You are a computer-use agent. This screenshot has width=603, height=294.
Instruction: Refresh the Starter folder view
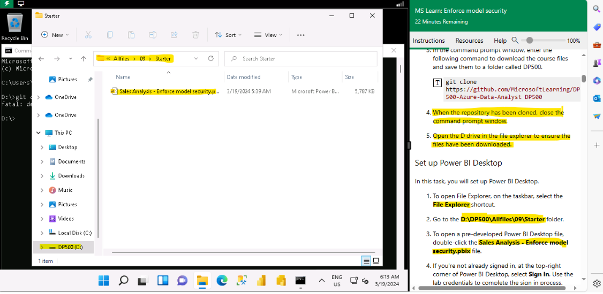211,59
